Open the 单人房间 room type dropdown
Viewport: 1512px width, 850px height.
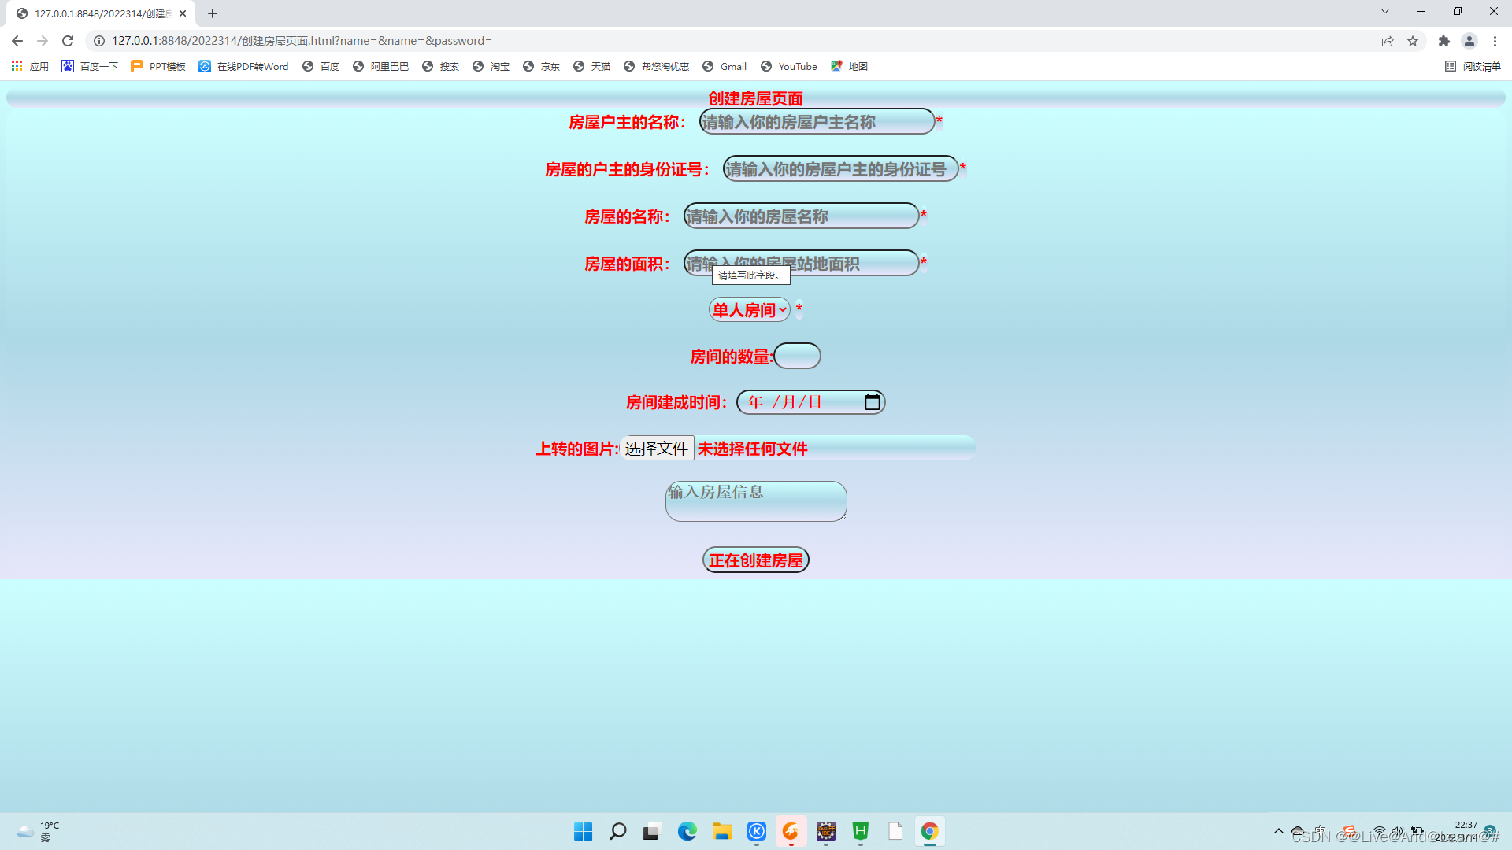pos(748,309)
